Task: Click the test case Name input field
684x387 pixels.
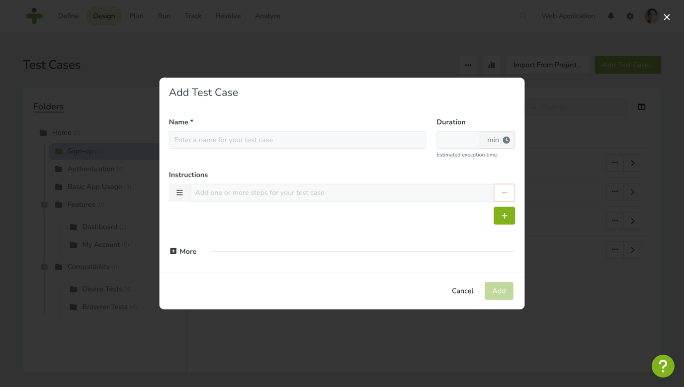Action: click(297, 140)
